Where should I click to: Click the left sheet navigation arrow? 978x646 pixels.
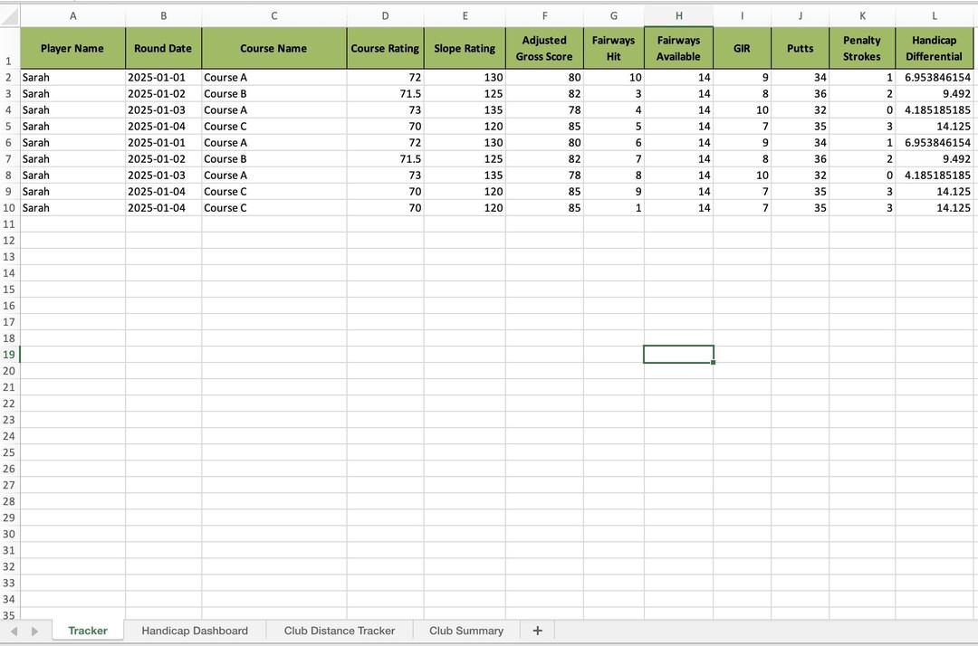(x=14, y=630)
